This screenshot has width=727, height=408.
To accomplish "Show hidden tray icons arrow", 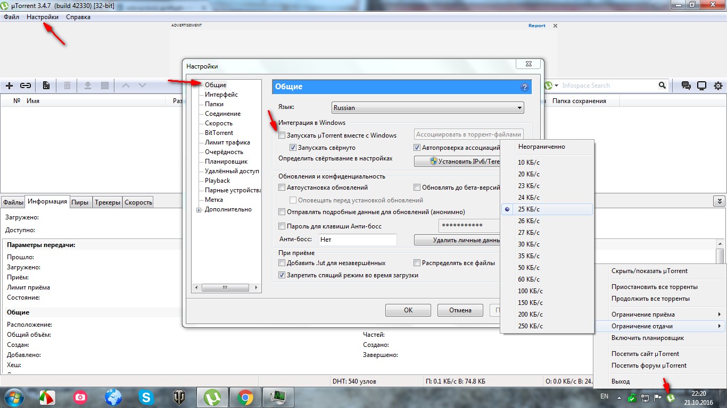I will [618, 397].
